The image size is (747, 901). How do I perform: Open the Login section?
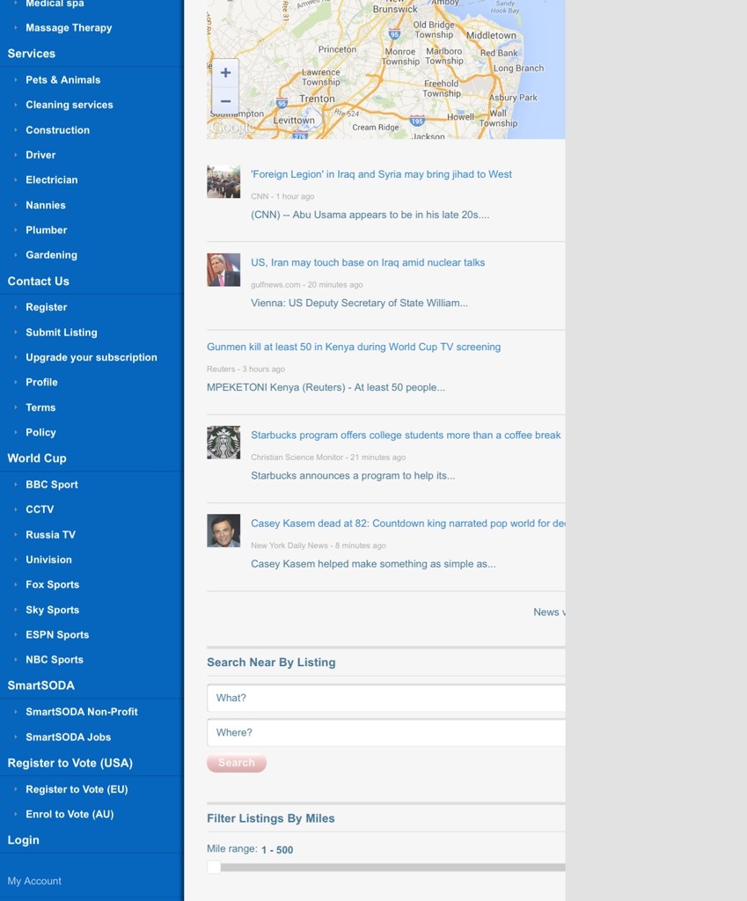24,840
